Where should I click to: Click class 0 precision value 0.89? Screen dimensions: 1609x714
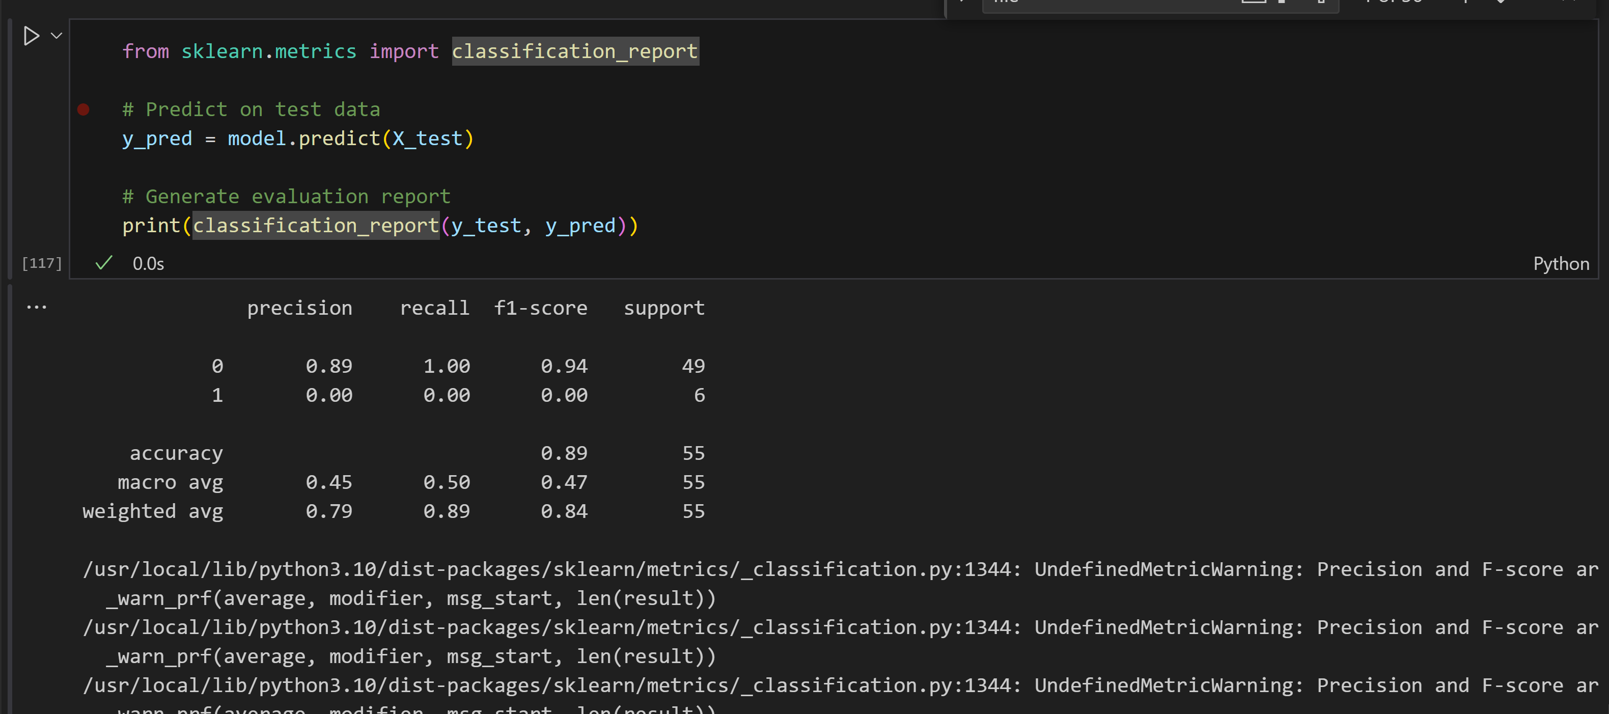[329, 366]
